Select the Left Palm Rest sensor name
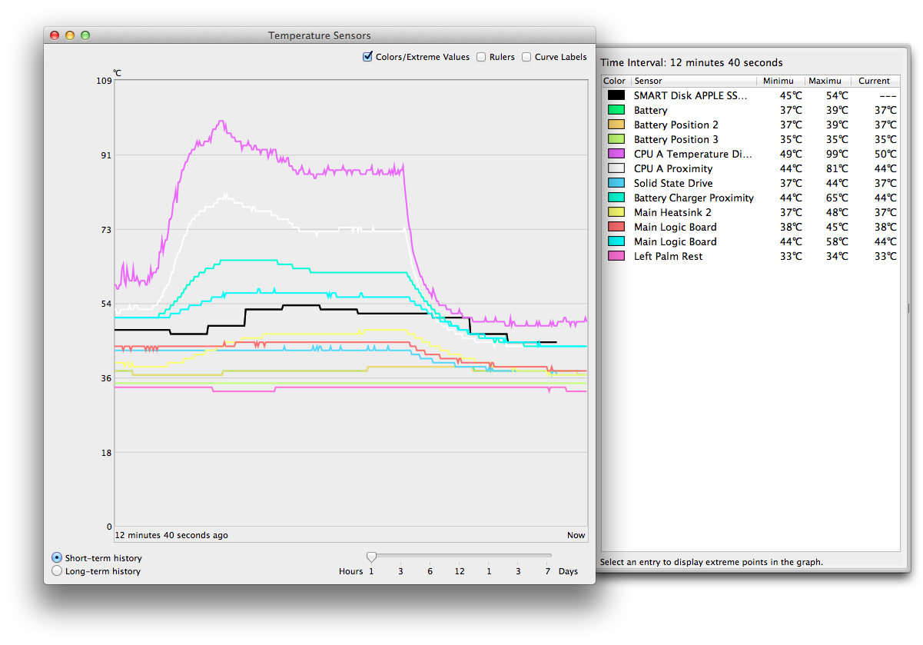 click(x=669, y=256)
